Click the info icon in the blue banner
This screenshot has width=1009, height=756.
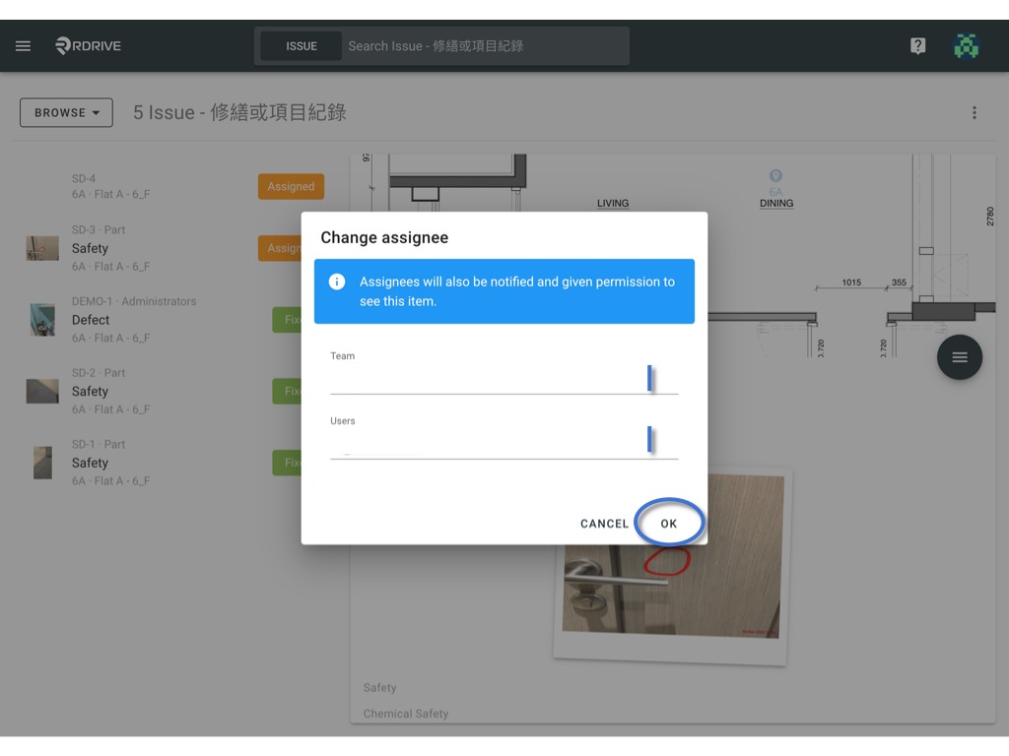pos(337,282)
